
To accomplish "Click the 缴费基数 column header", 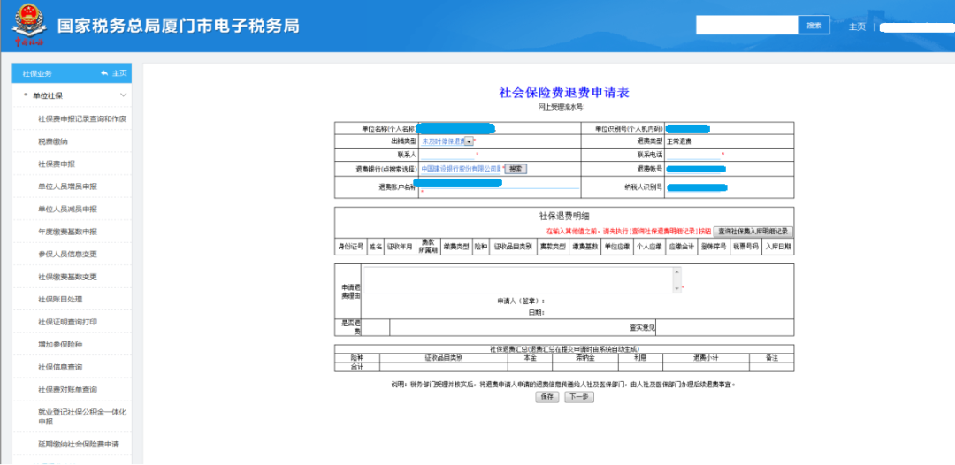I will coord(584,246).
